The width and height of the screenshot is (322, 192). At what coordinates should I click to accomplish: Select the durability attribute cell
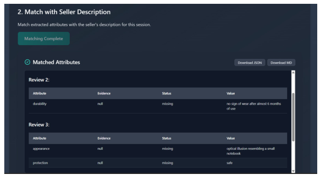coord(40,104)
